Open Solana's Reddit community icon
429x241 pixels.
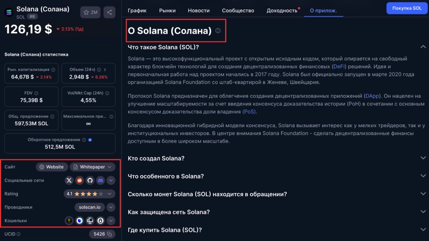[x=80, y=181]
